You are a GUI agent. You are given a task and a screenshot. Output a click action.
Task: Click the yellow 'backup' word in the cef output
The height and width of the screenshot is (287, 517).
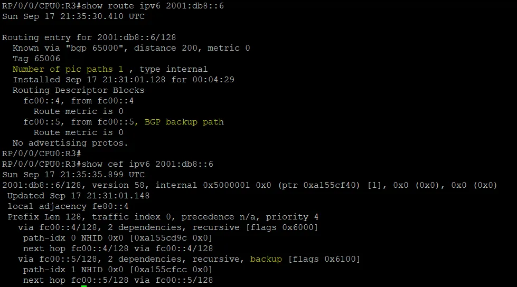click(x=266, y=259)
